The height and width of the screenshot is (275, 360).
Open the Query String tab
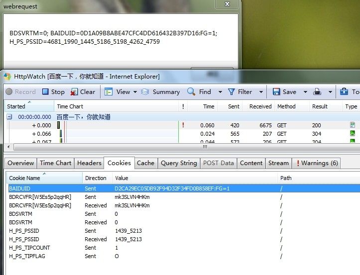tap(179, 163)
